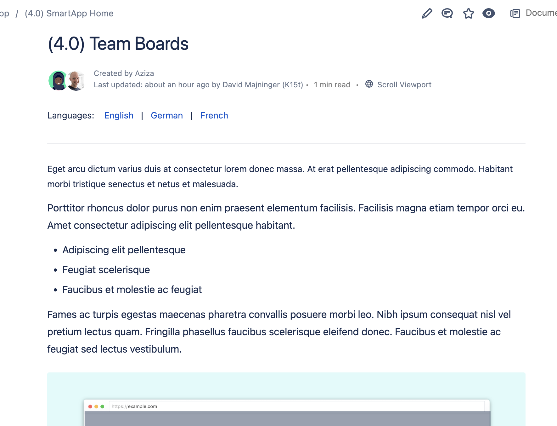Navigate to (4.0) SmartApp Home breadcrumb
The width and height of the screenshot is (557, 426).
pos(69,13)
